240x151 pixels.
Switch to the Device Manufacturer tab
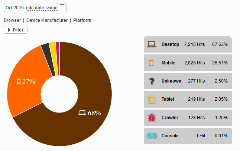47,20
